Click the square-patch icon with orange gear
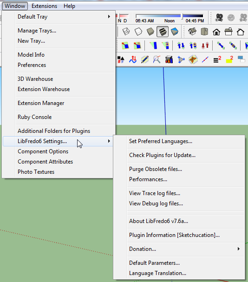This screenshot has width=248, height=282. pyautogui.click(x=137, y=46)
